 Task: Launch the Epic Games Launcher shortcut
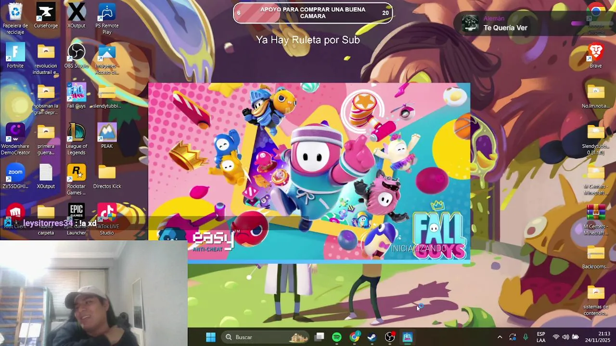[x=76, y=220]
